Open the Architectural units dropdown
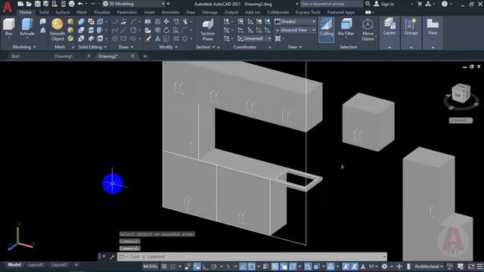 click(429, 267)
